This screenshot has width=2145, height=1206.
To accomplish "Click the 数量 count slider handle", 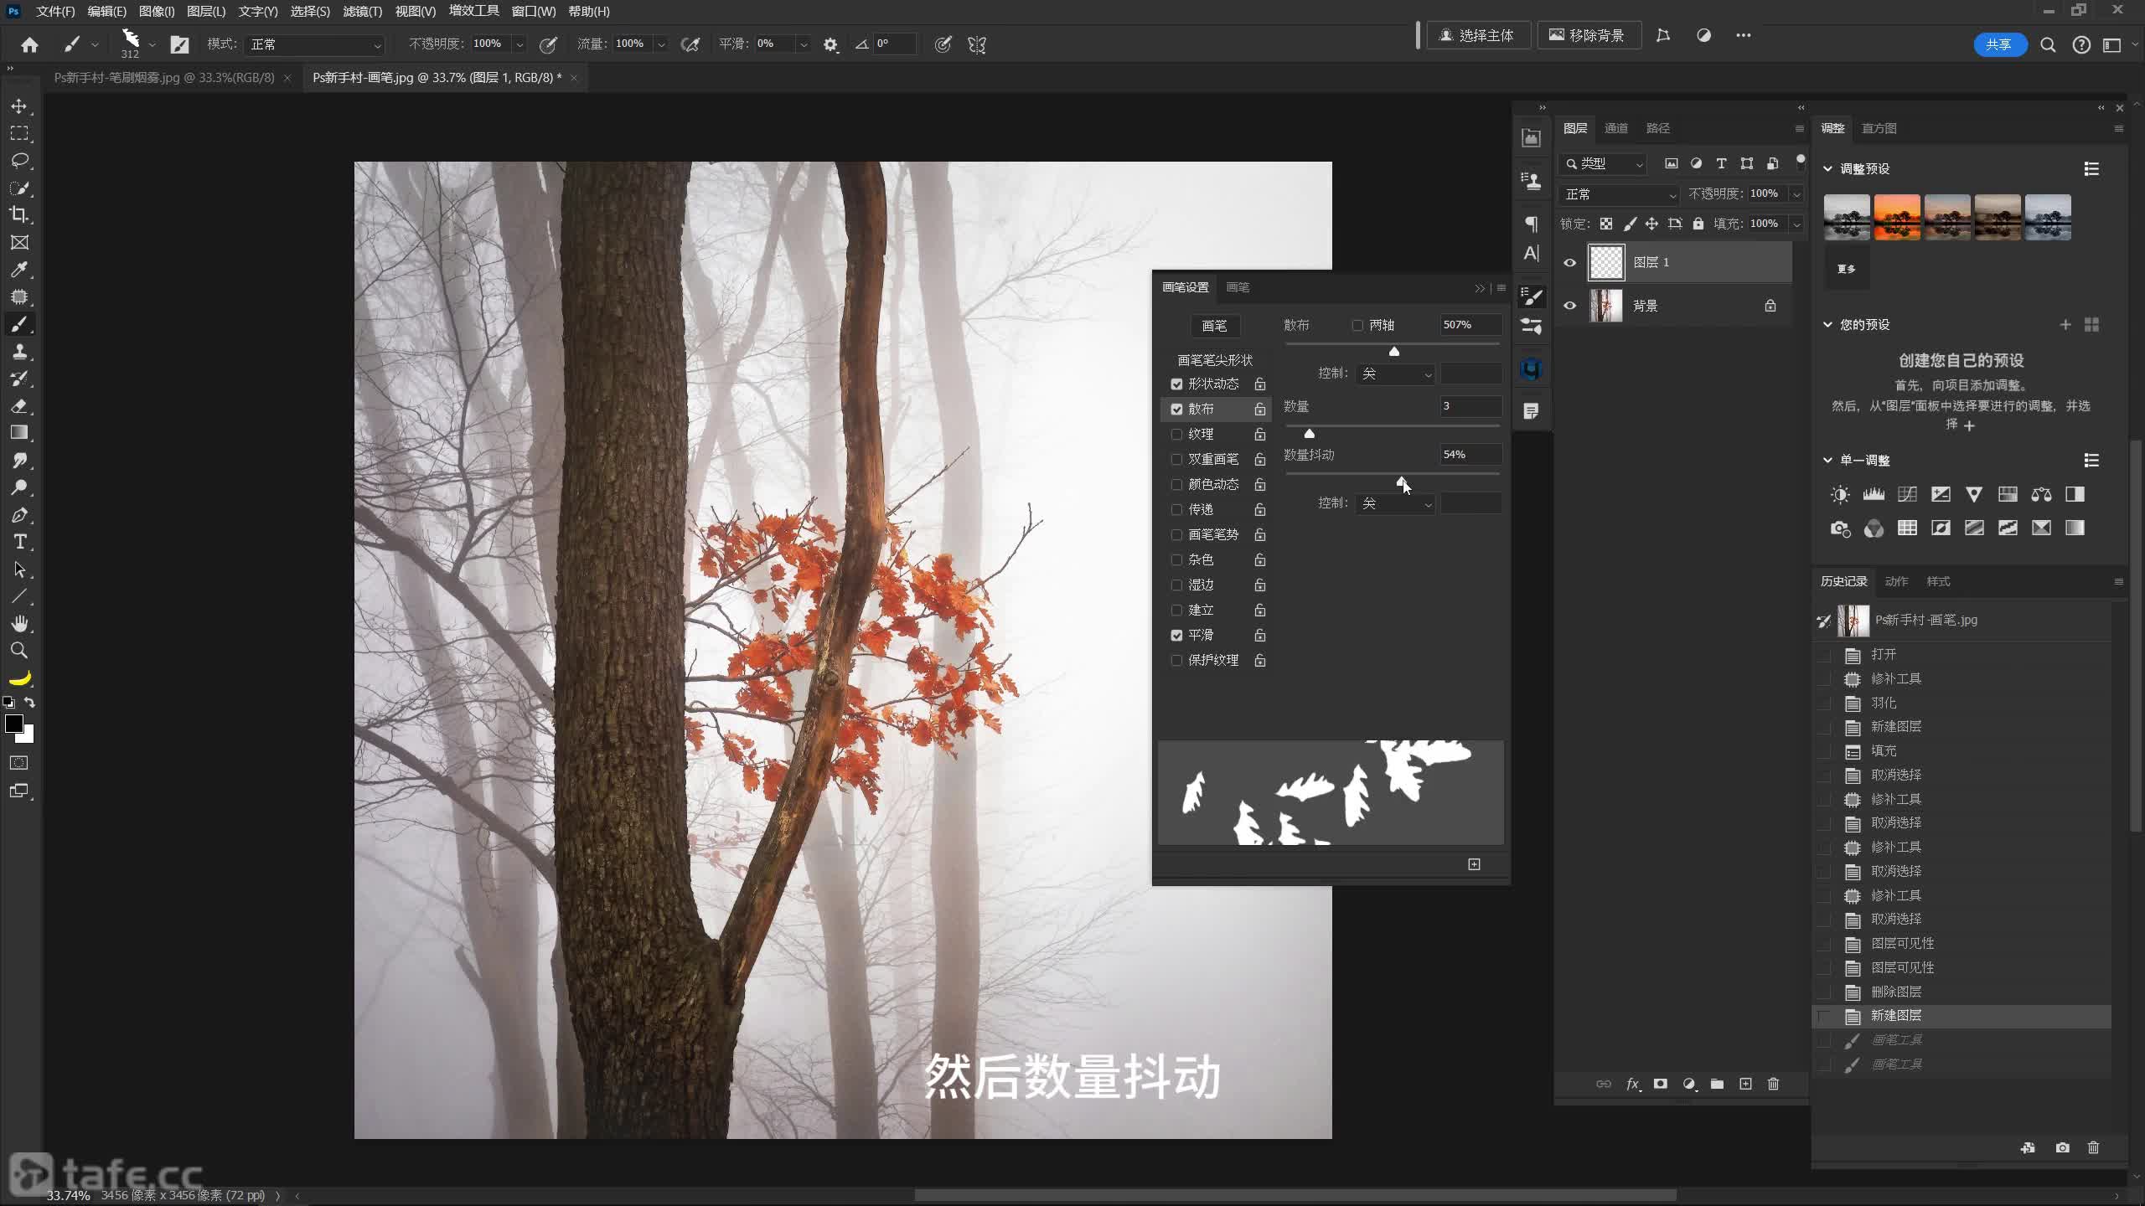I will [1309, 433].
